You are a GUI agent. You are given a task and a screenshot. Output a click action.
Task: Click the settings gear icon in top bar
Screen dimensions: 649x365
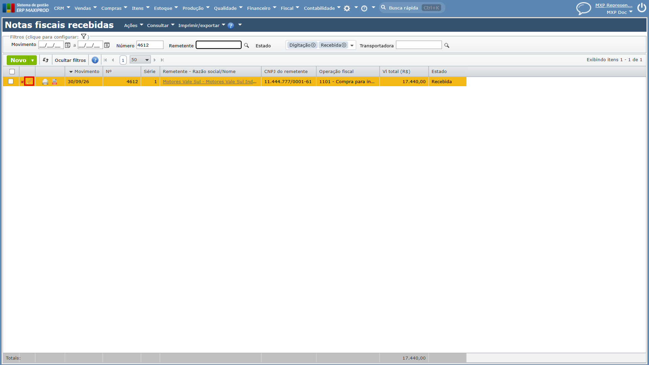point(347,8)
